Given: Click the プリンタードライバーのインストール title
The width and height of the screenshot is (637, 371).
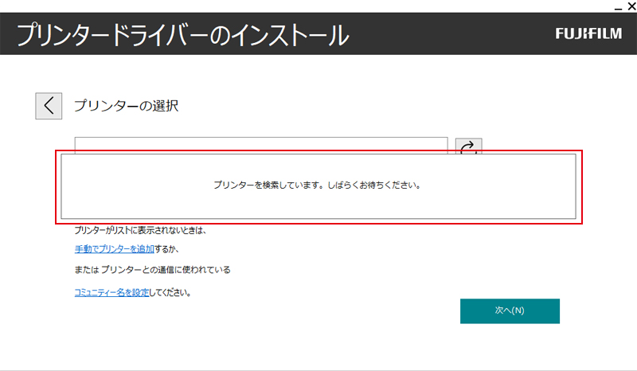Looking at the screenshot, I should pos(183,34).
